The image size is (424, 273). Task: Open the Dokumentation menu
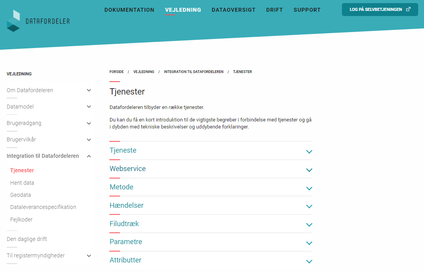[x=129, y=10]
